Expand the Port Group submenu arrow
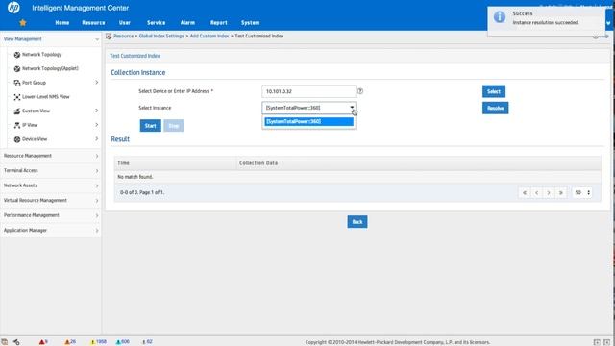The height and width of the screenshot is (346, 615). tap(96, 83)
